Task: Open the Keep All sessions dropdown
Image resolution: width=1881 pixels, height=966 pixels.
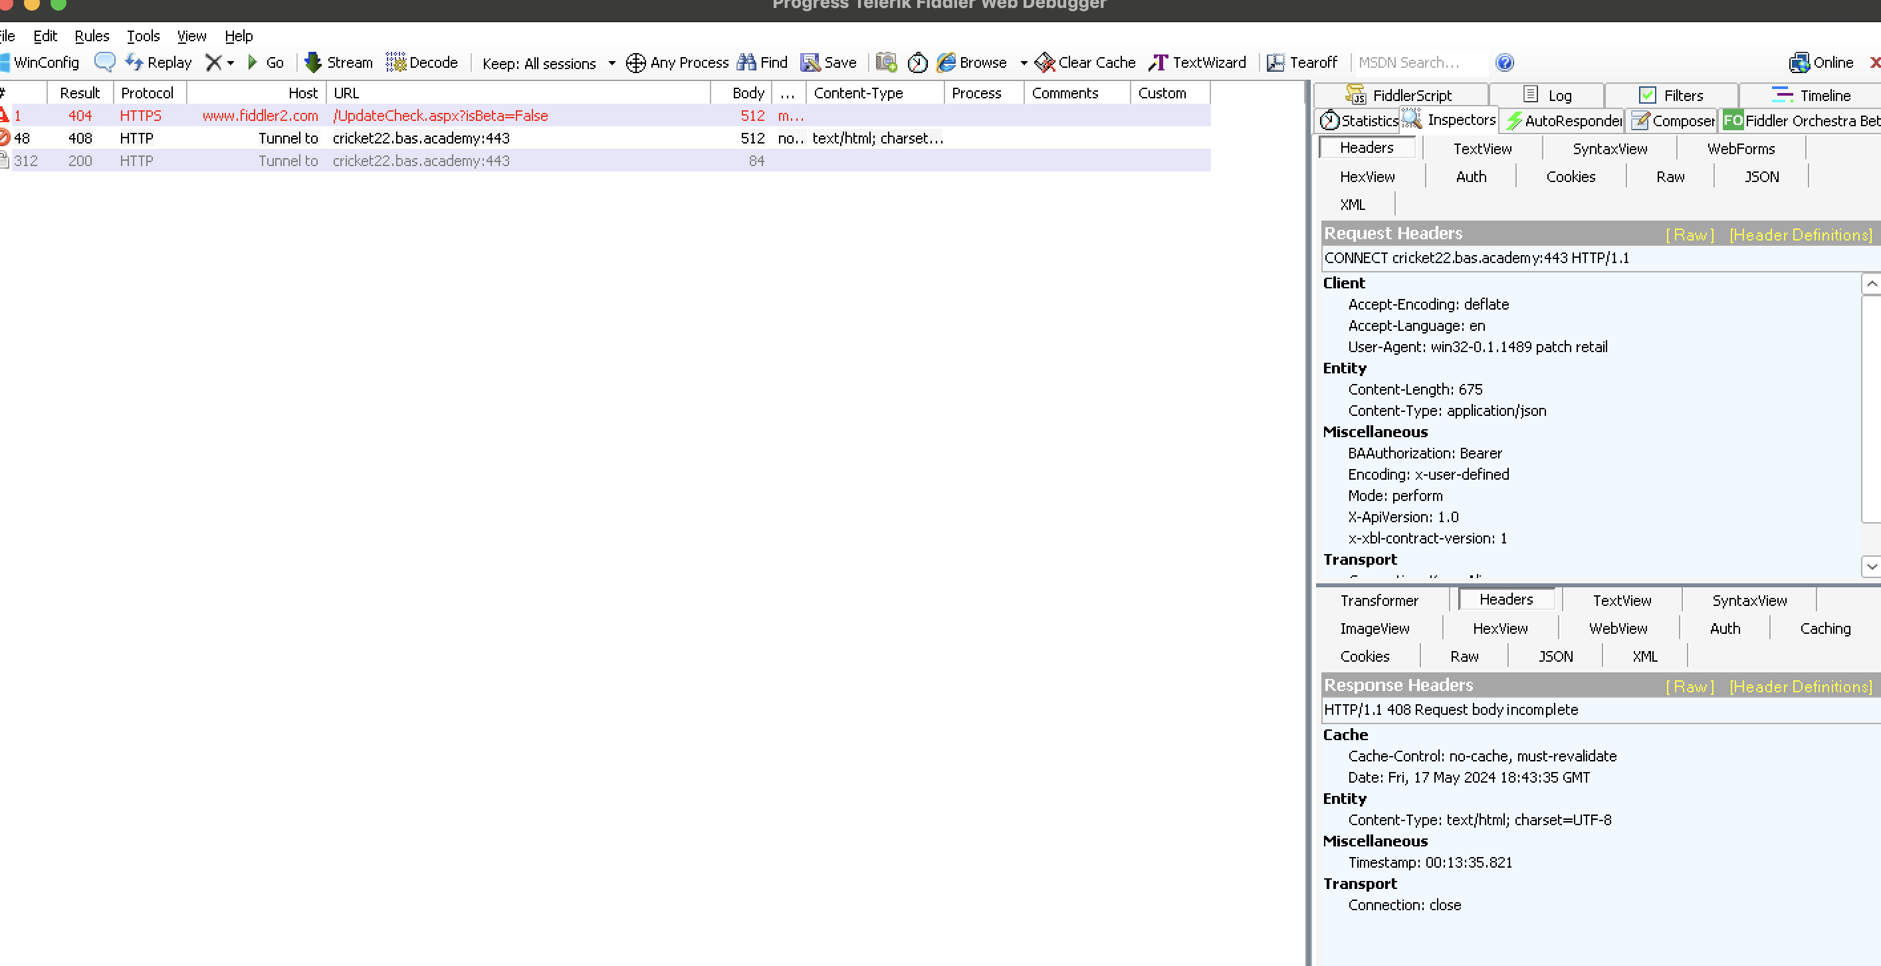Action: coord(548,63)
